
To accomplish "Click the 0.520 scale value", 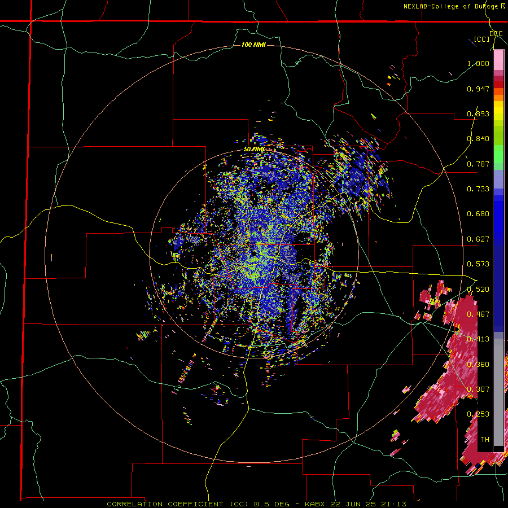I will coord(478,289).
